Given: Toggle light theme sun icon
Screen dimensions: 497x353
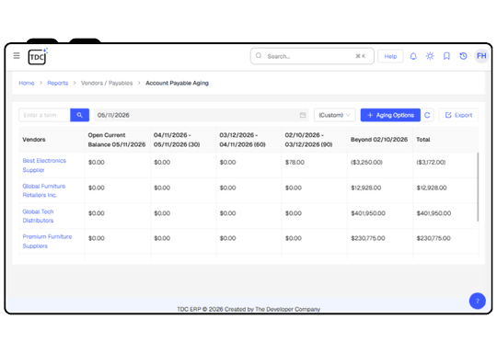Looking at the screenshot, I should (430, 56).
